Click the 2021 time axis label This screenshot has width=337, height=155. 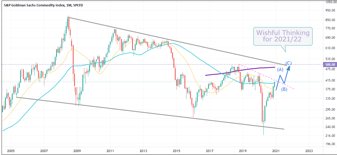[x=276, y=151]
